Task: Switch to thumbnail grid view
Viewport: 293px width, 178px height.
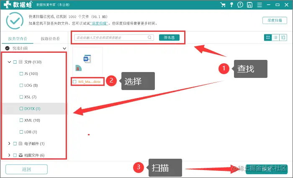Action: (x=268, y=38)
